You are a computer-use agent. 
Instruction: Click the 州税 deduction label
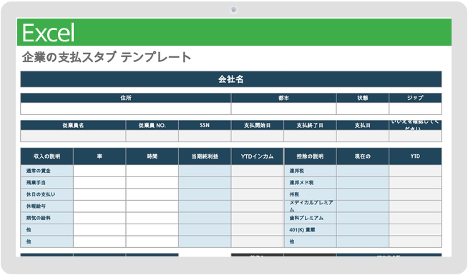point(294,194)
